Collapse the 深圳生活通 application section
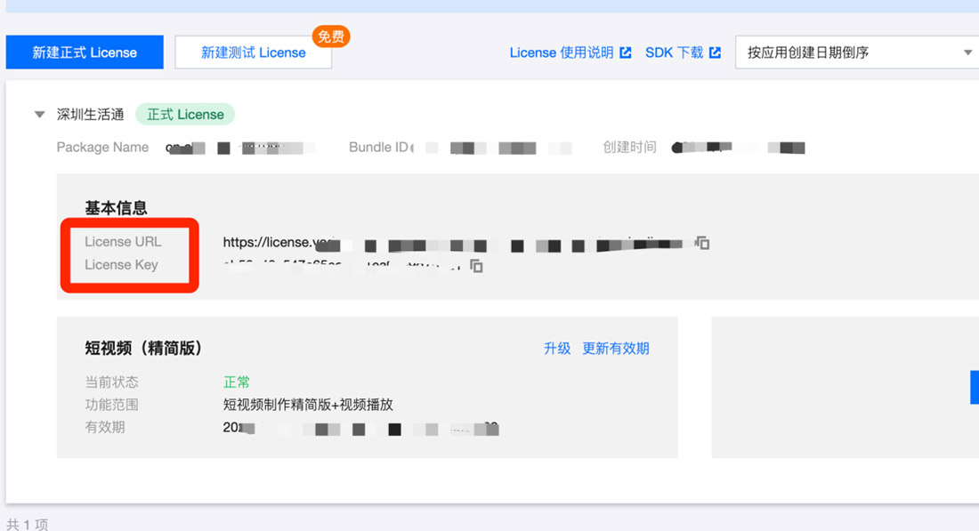The width and height of the screenshot is (979, 531). (39, 115)
